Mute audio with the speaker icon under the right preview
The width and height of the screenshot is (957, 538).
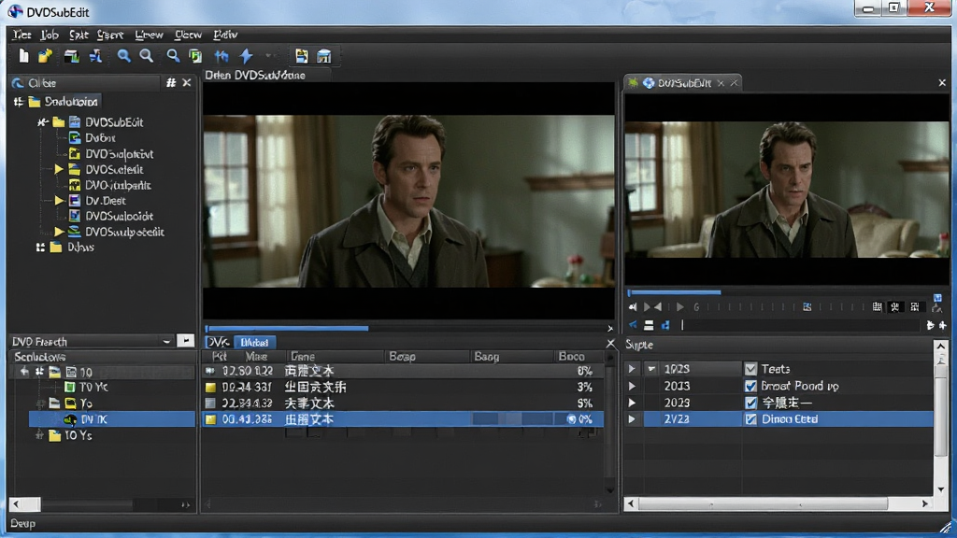633,306
